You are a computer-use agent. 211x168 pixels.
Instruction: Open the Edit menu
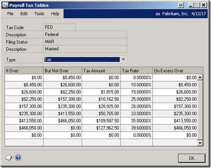24,14
